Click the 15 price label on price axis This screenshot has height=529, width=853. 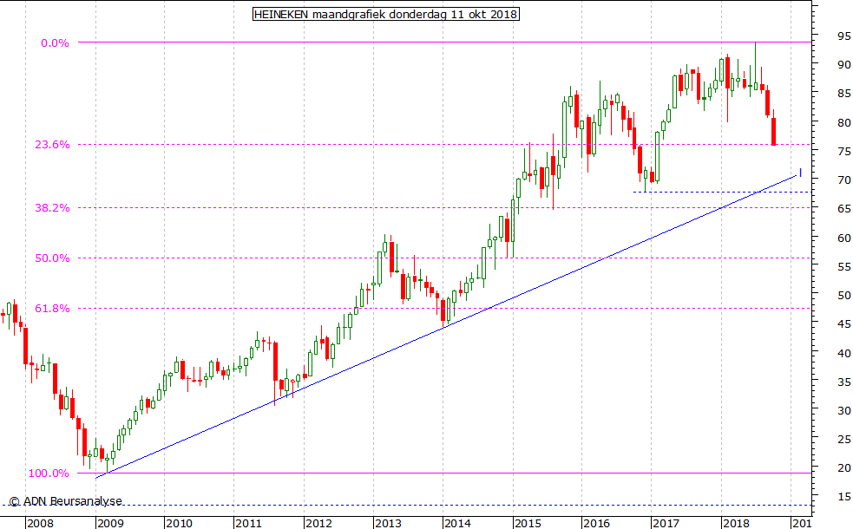pos(844,497)
